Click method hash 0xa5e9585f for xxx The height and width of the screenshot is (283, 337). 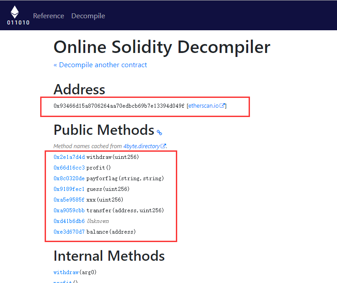(69, 200)
